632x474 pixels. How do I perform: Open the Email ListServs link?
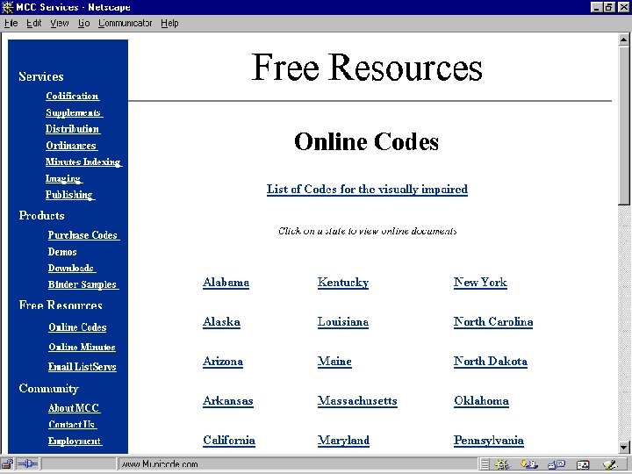click(x=83, y=367)
